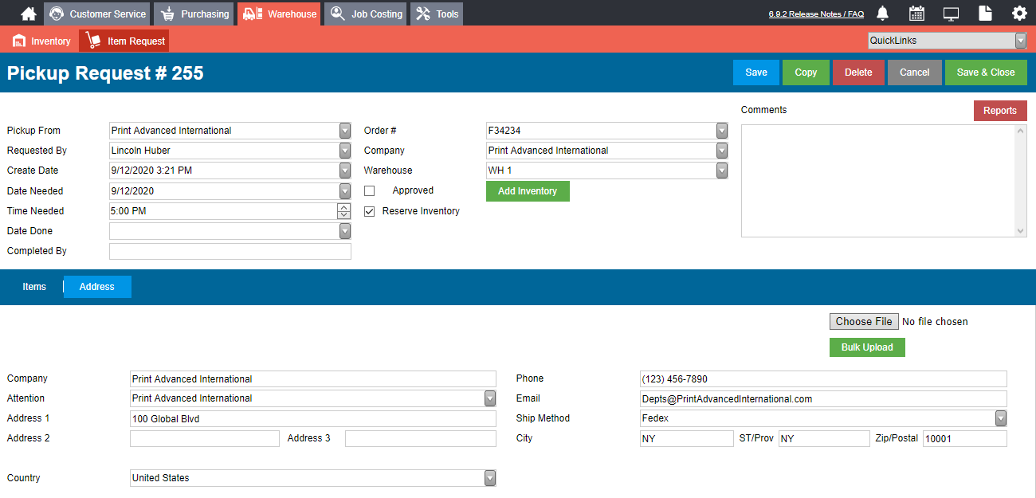Expand the Date Done dropdown
The height and width of the screenshot is (498, 1036).
[345, 231]
